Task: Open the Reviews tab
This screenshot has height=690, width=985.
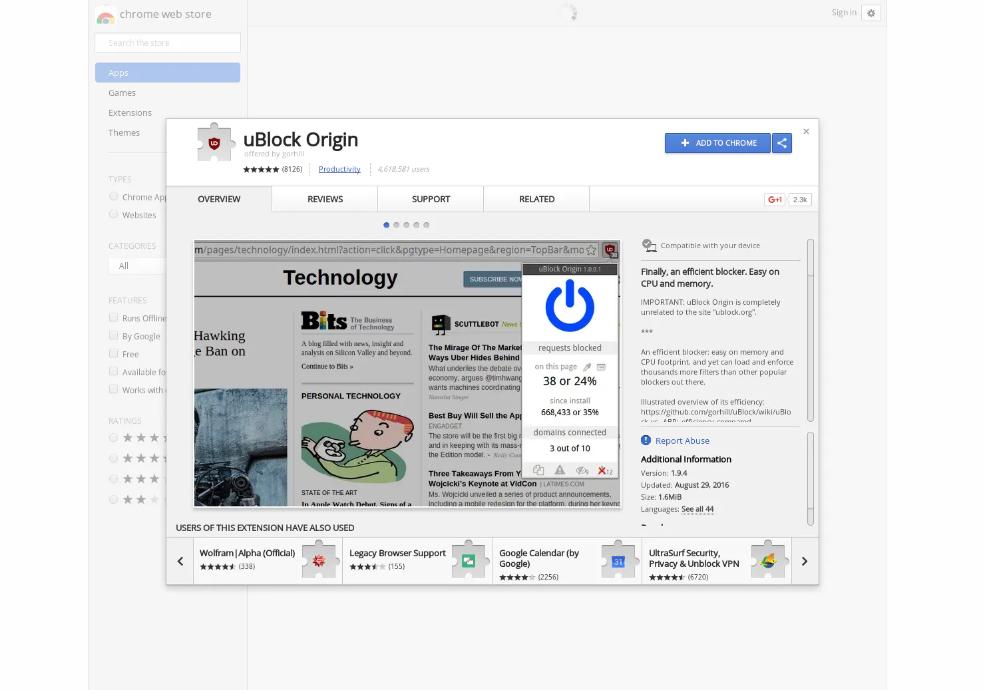Action: click(x=325, y=199)
